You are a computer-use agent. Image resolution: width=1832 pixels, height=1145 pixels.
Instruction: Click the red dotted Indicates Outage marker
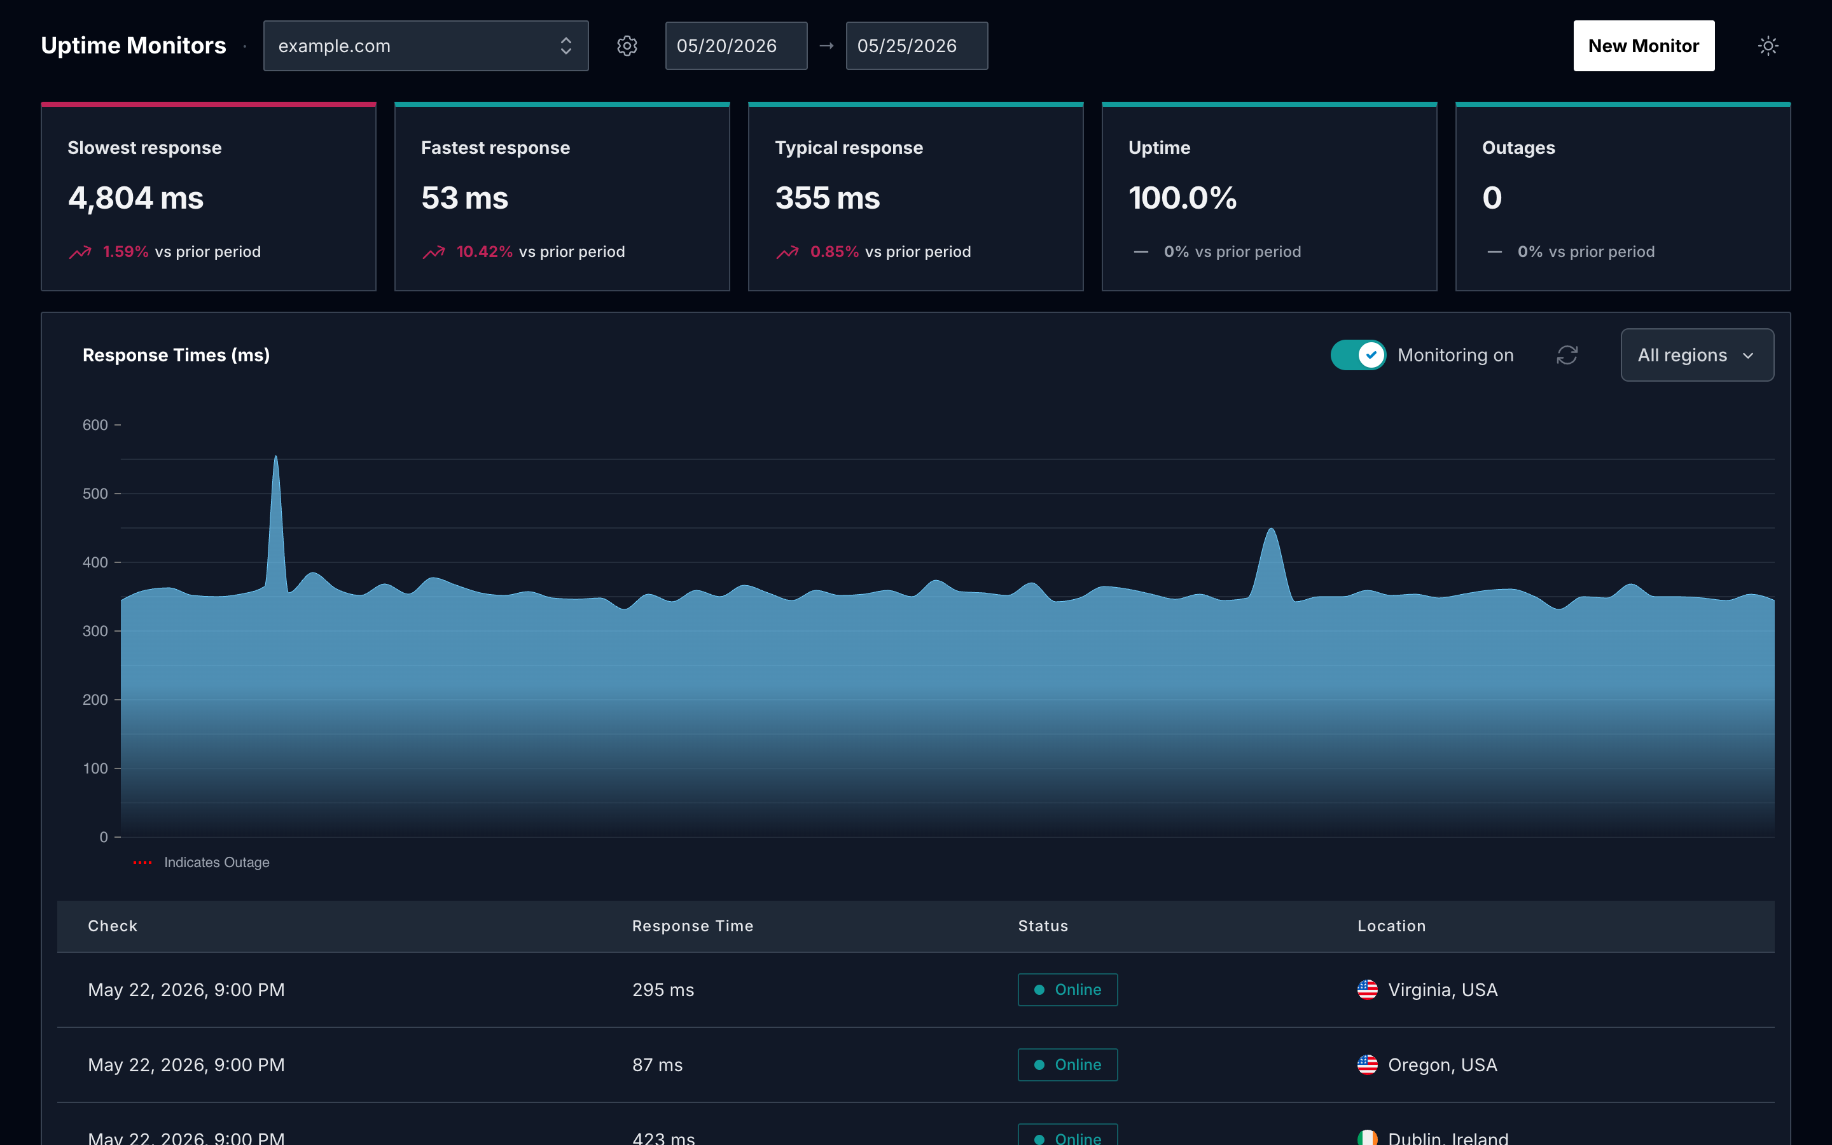[x=142, y=863]
